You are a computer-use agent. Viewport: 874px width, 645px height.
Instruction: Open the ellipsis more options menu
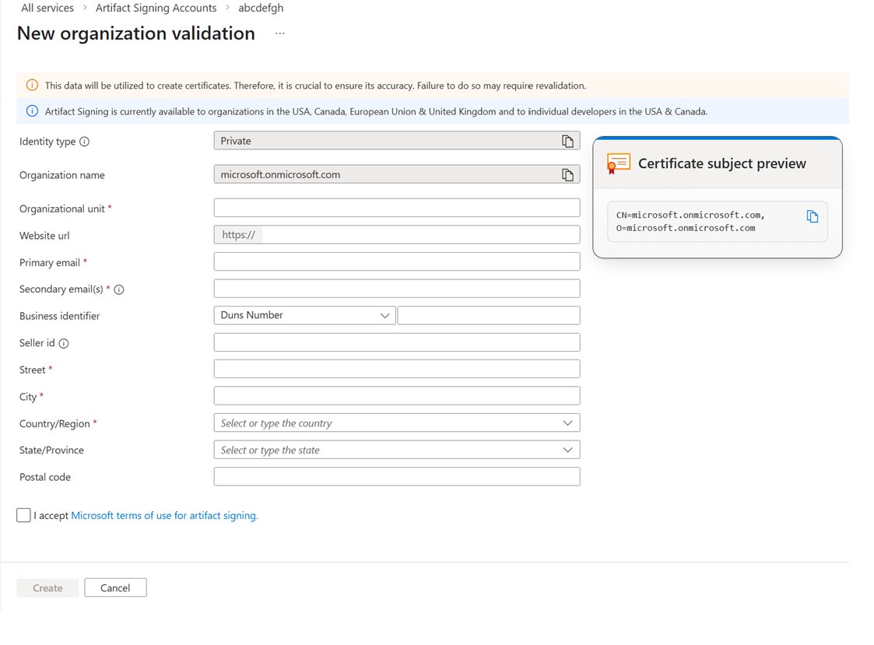point(280,33)
